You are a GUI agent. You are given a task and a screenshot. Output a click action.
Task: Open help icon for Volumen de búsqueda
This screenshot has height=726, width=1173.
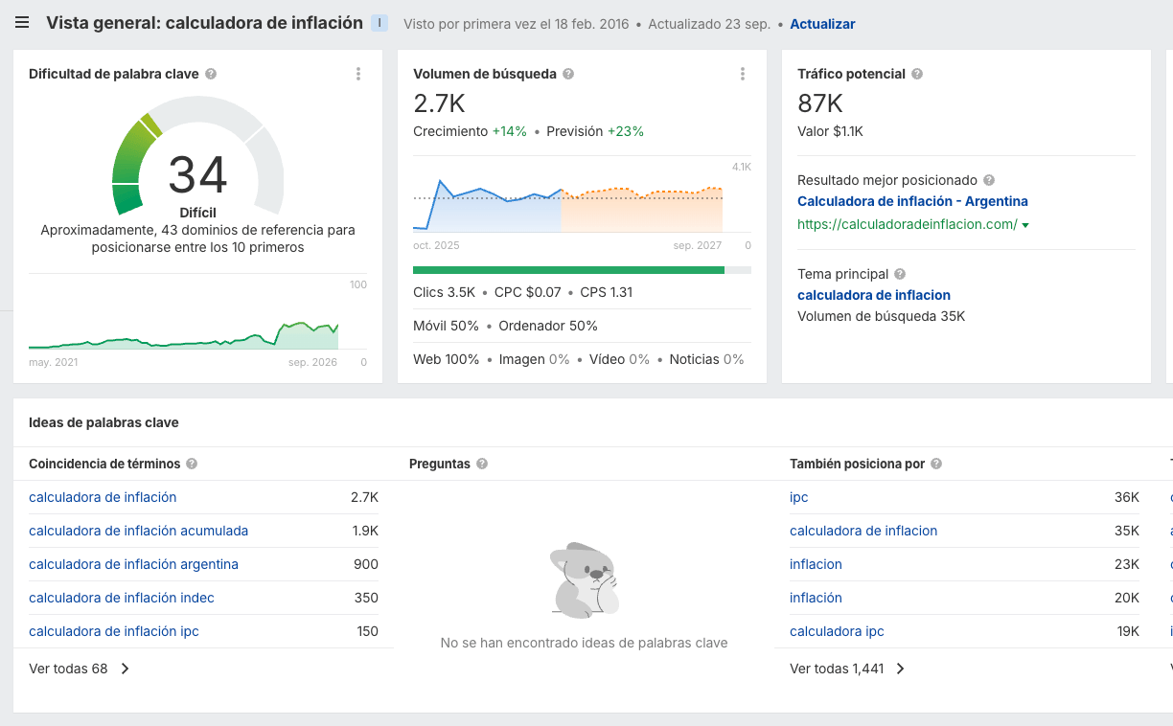click(568, 74)
